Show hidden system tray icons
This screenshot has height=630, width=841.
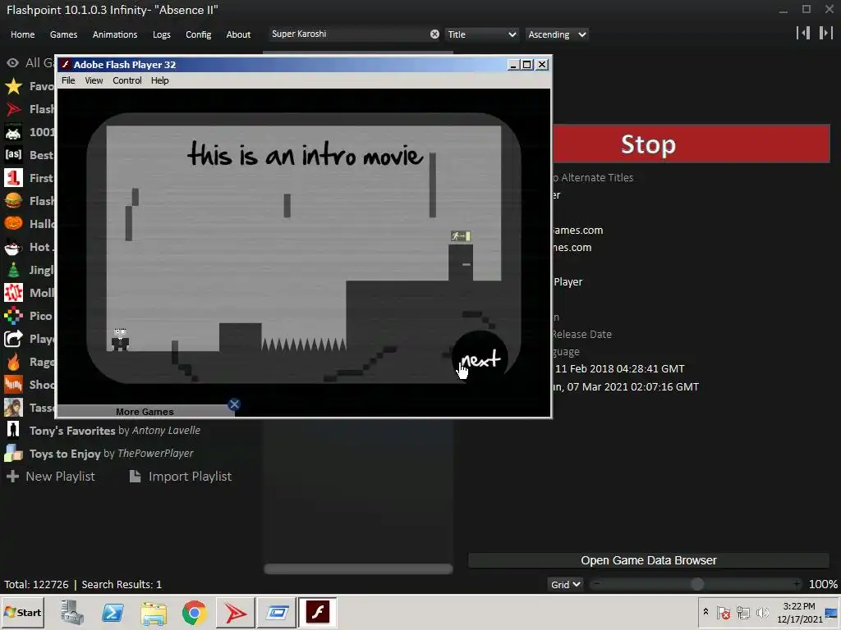[705, 611]
